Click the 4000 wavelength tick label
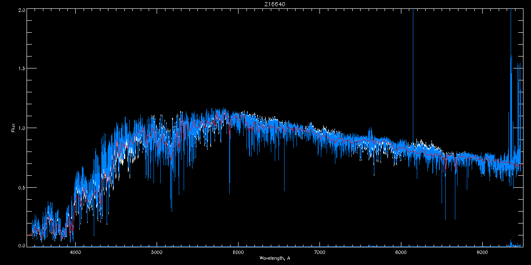 (75, 253)
